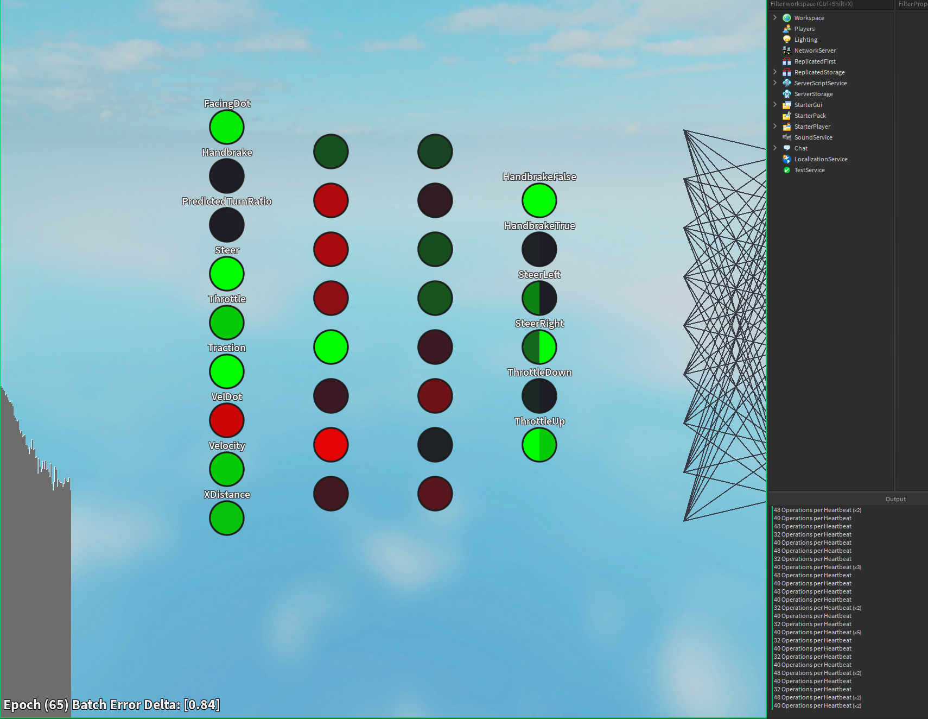Click the TestService checkmark icon
Screen dimensions: 928x719
click(x=786, y=170)
